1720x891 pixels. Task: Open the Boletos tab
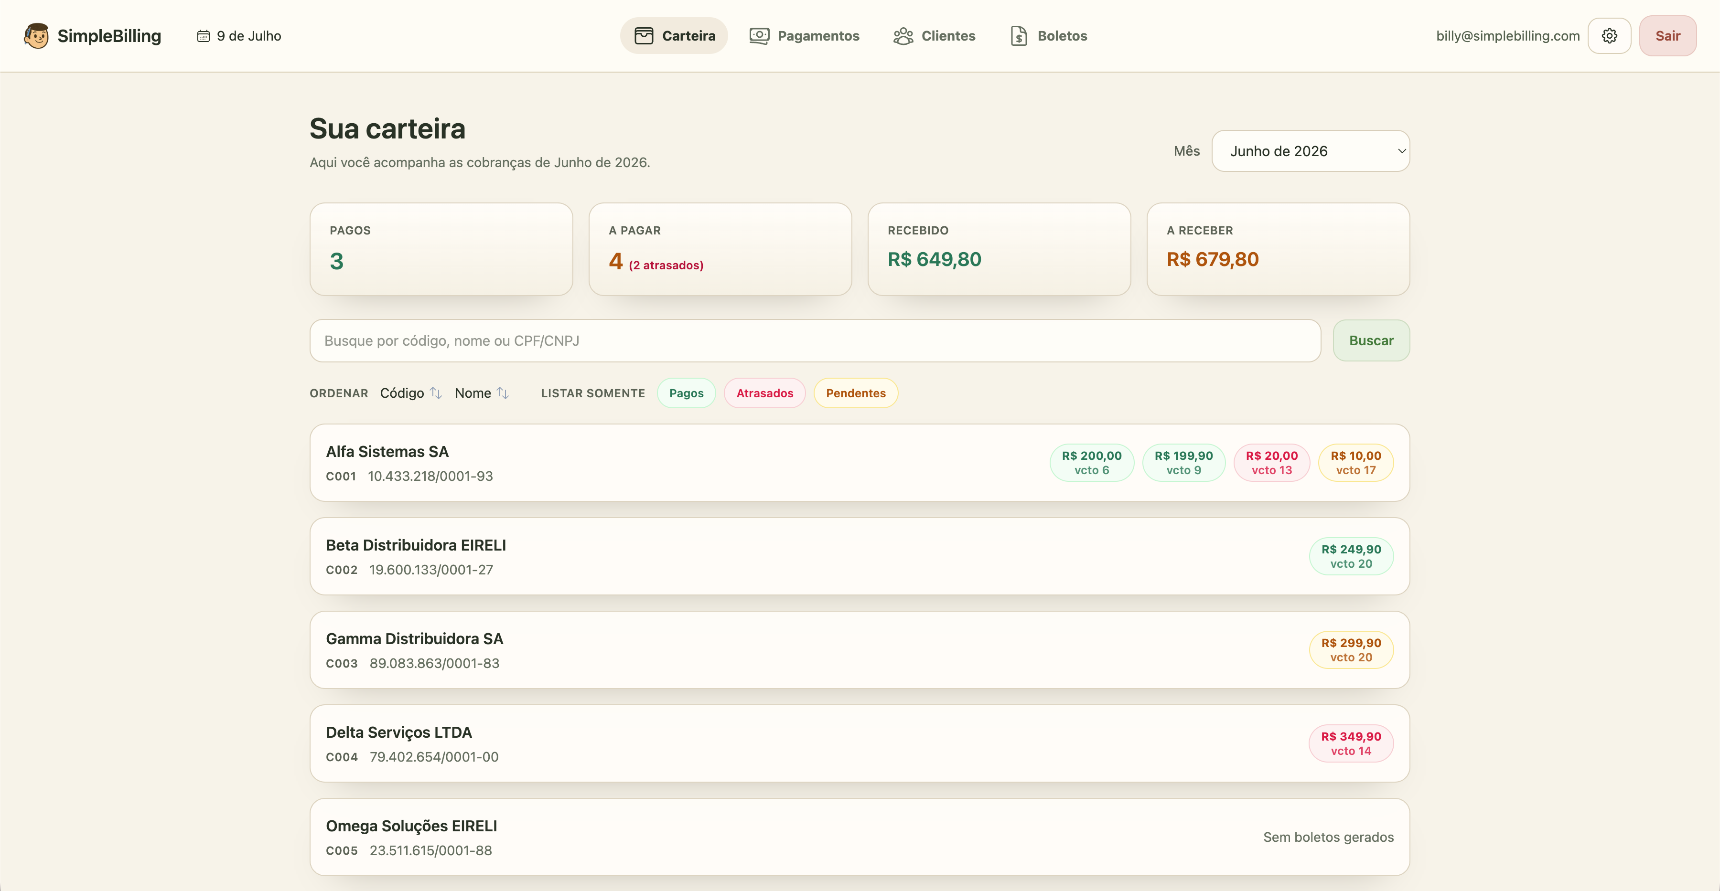1048,35
